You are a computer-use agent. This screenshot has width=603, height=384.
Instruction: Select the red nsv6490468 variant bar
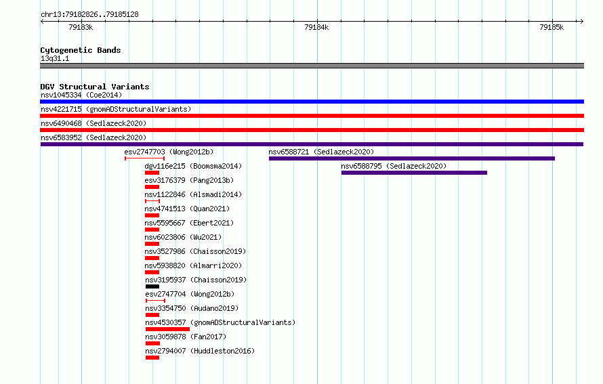312,130
